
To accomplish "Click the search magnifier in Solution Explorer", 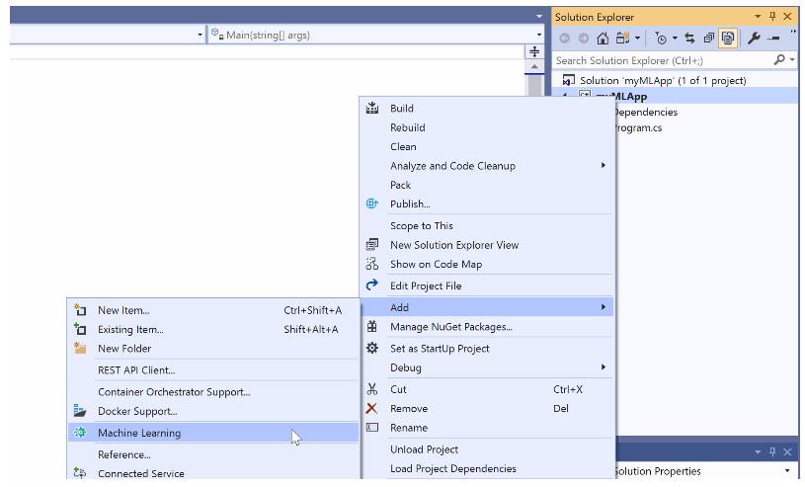I will pos(779,60).
